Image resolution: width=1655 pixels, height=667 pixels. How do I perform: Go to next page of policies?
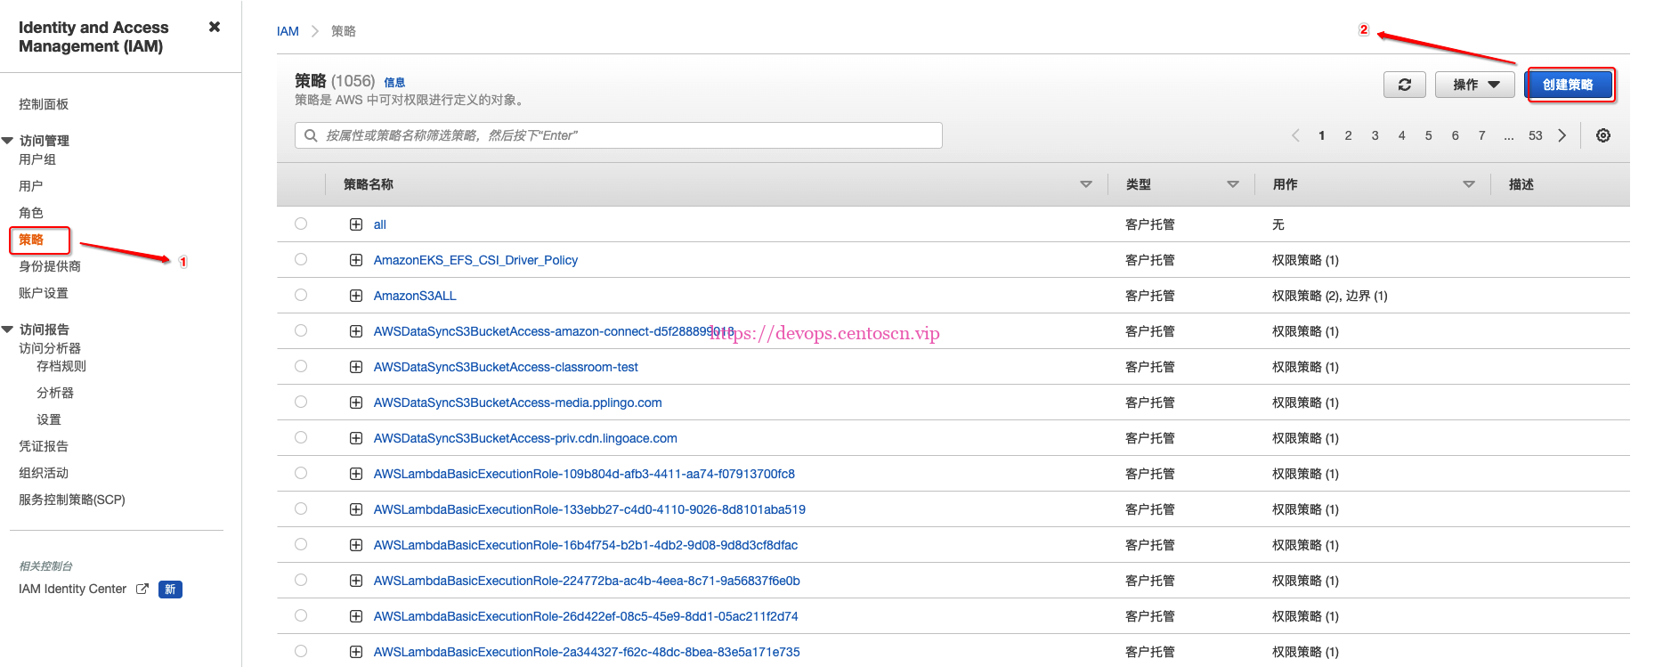[1562, 135]
